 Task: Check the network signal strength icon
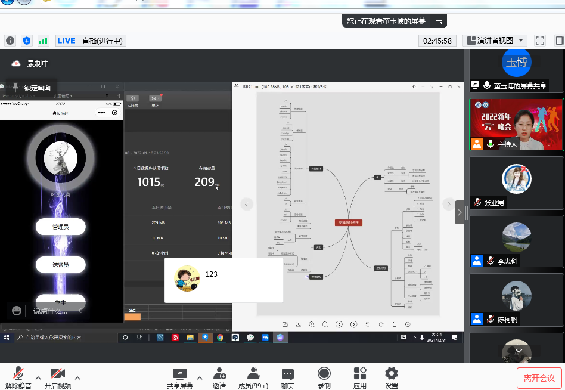(43, 41)
